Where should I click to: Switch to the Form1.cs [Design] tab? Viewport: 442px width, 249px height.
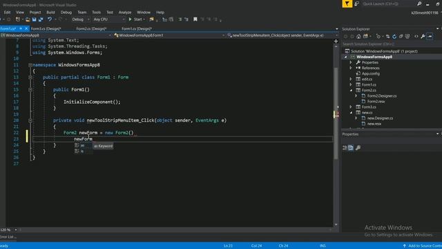pos(137,29)
